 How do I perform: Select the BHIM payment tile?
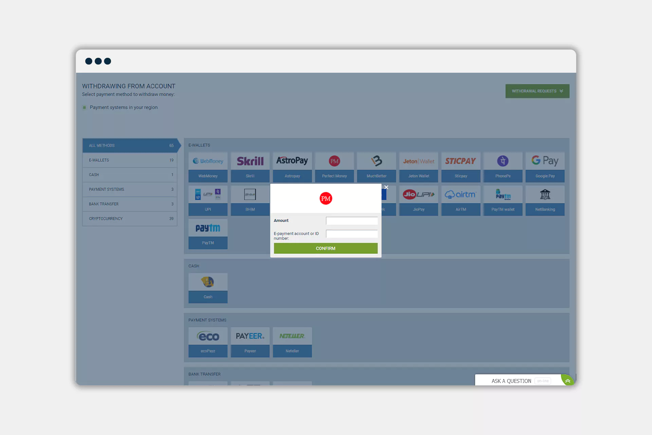click(x=250, y=201)
